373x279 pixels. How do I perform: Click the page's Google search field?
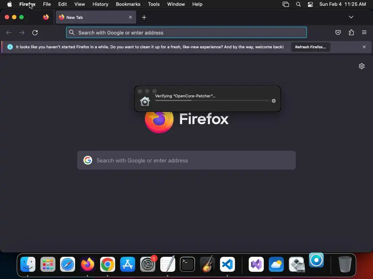186,160
